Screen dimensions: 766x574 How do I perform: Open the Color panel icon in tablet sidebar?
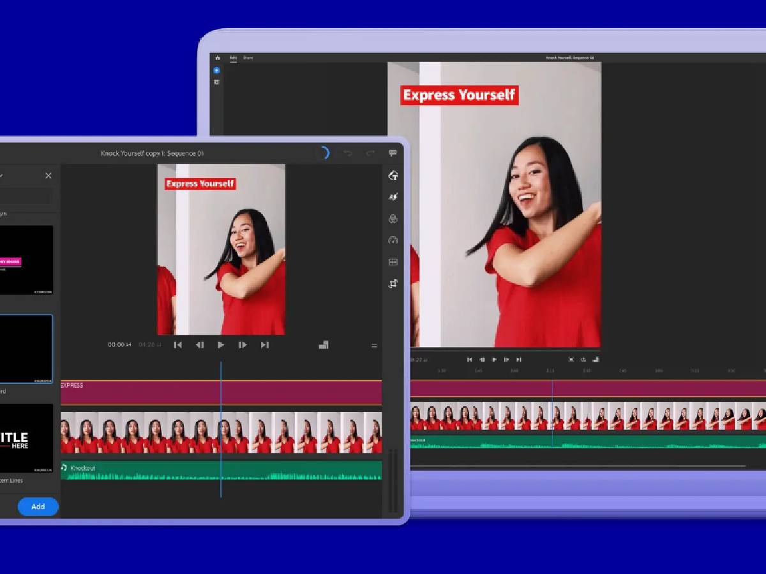click(x=393, y=219)
